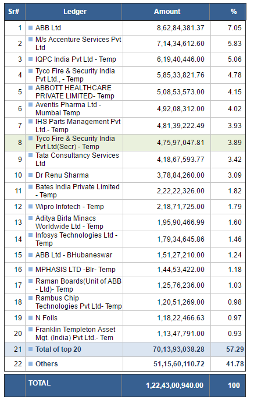Open Franklin Templeton Asset Mgt. ledger
The image size is (254, 403).
tap(76, 333)
